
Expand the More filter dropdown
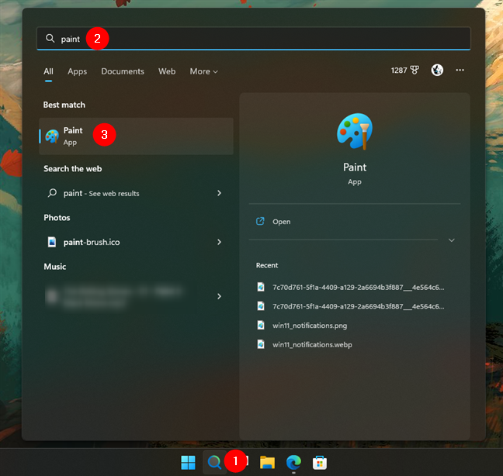tap(203, 71)
